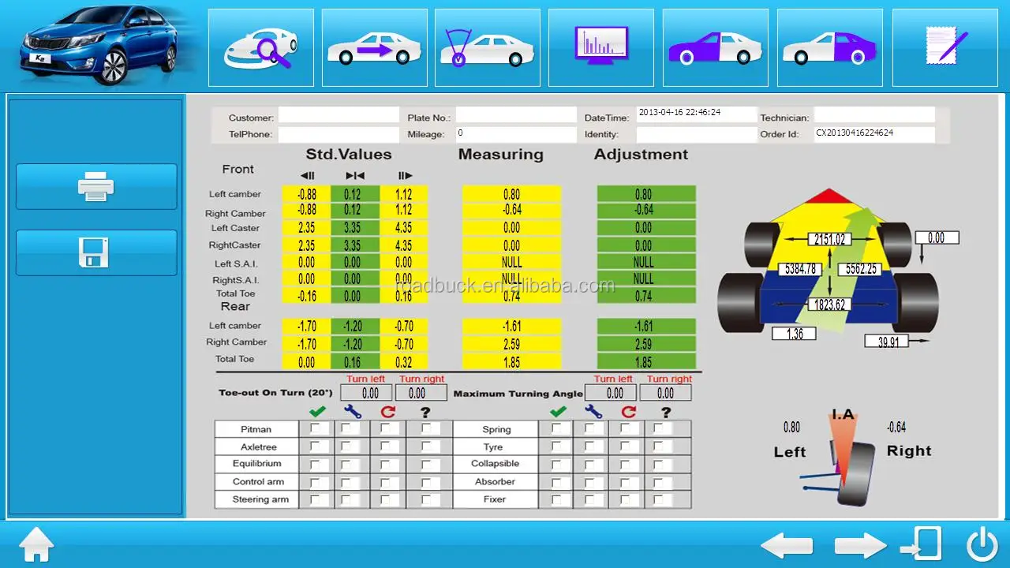Tick the Tyre replace checkbox
This screenshot has height=568, width=1010.
[x=628, y=447]
